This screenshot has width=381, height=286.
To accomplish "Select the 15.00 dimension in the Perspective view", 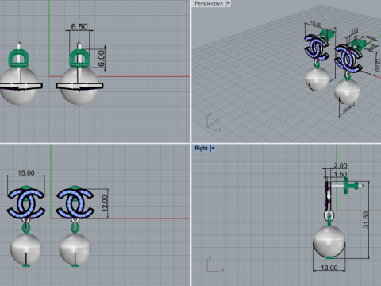I will (316, 24).
